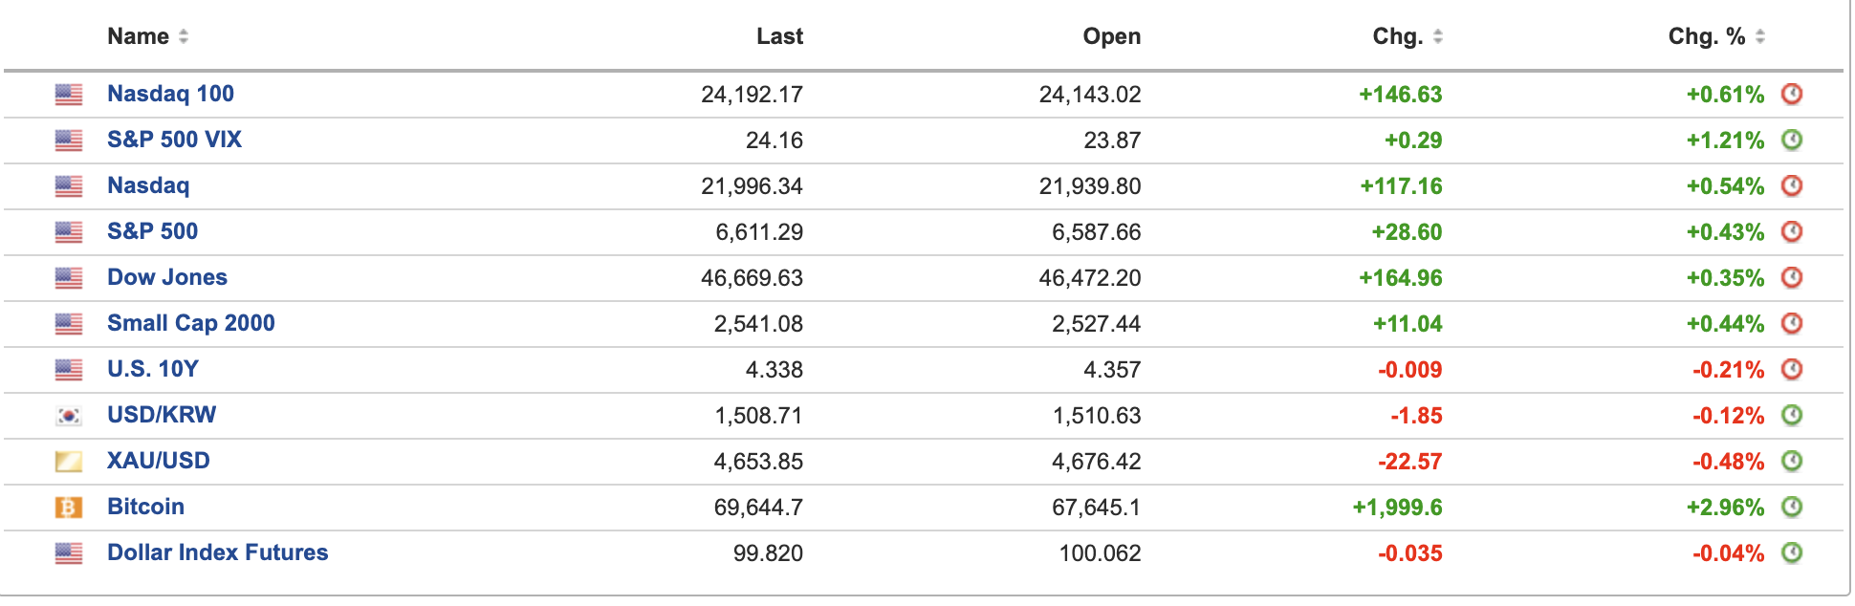Open the XAU/USD link

click(x=158, y=461)
